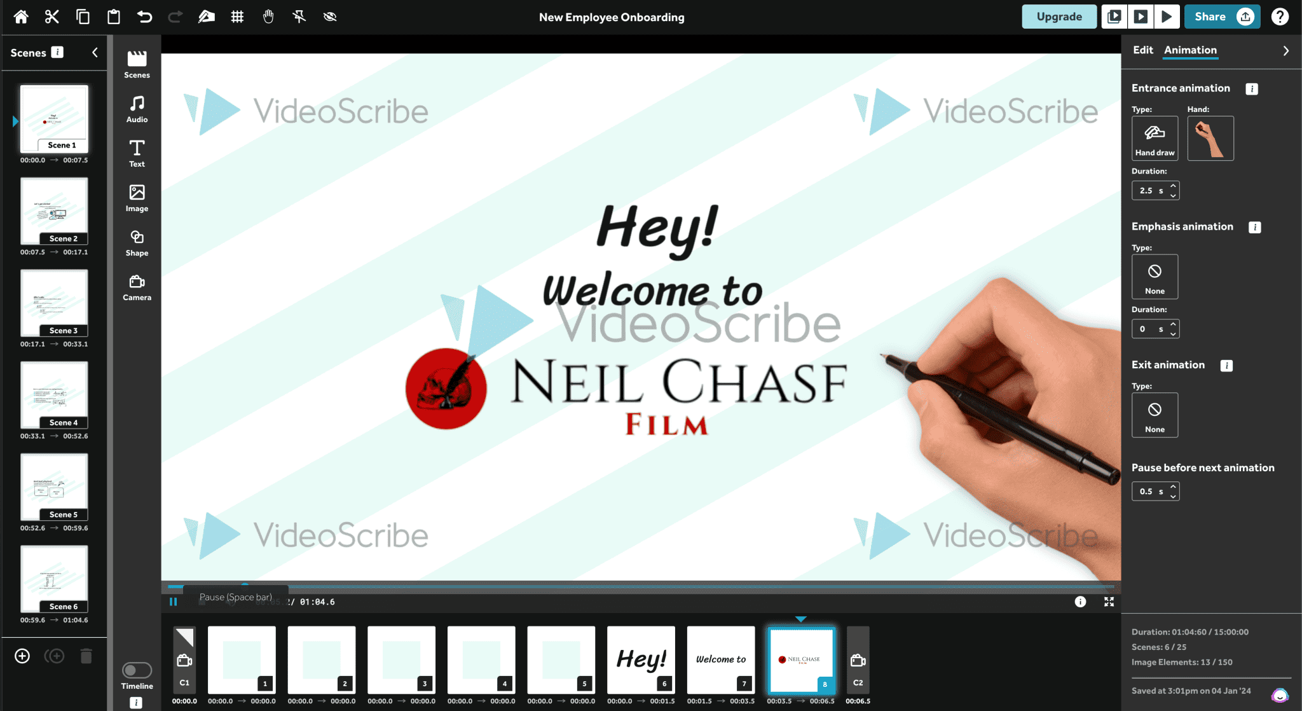Open the Shape tool

(x=137, y=243)
